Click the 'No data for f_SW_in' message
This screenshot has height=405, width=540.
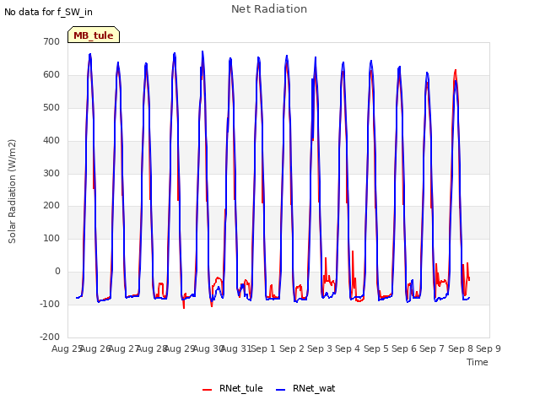point(48,12)
